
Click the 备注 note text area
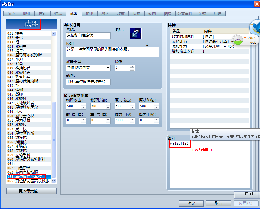[x=210, y=164]
